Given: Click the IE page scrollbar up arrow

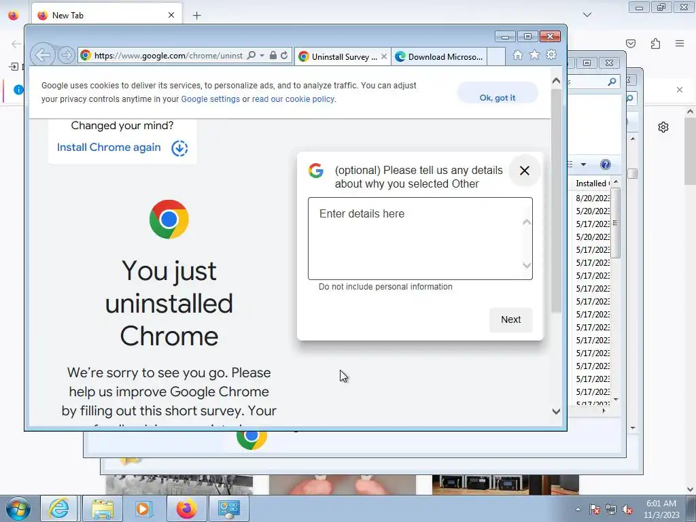Looking at the screenshot, I should pyautogui.click(x=556, y=81).
